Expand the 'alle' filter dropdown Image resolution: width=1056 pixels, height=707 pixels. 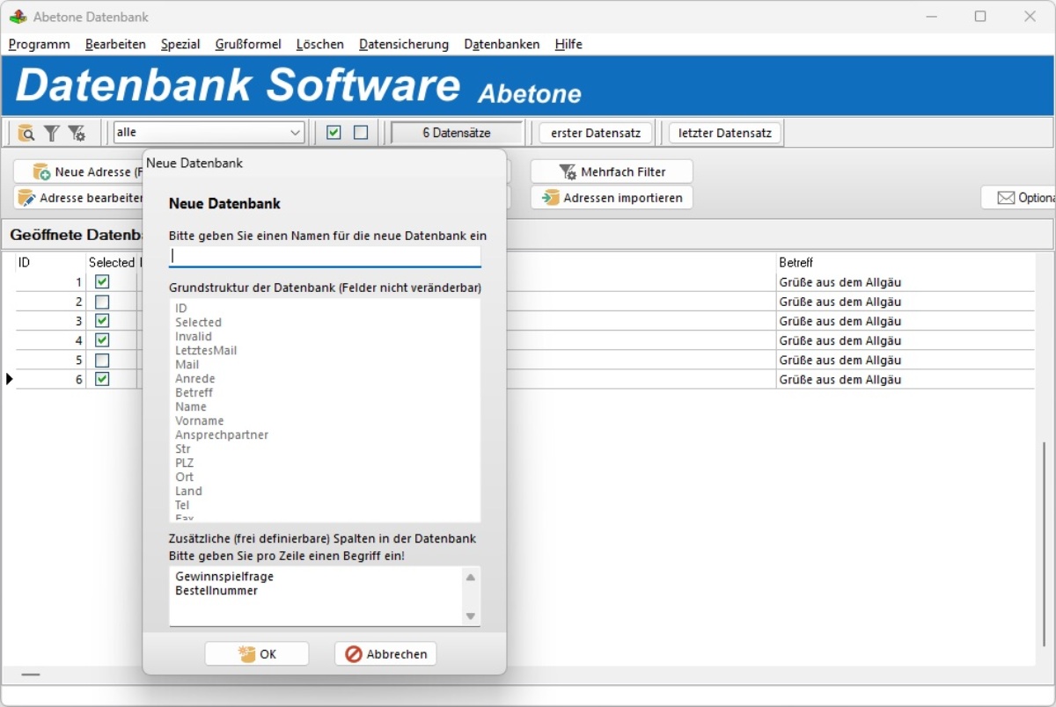pos(295,133)
